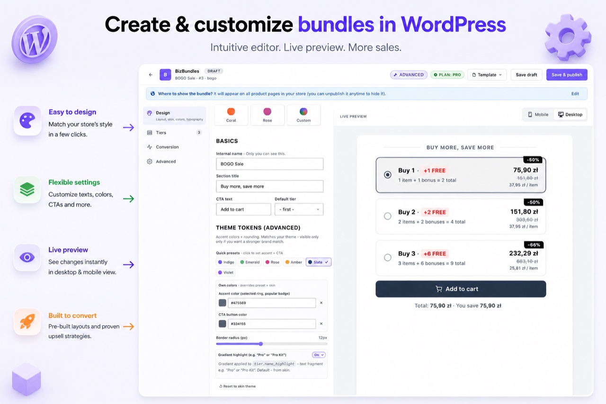Click the Tiers list icon in sidebar
The image size is (606, 404).
pyautogui.click(x=150, y=133)
